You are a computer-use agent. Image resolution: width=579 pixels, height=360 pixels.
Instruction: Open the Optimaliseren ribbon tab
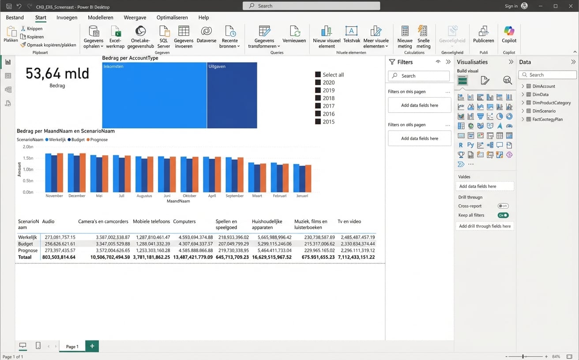coord(172,18)
